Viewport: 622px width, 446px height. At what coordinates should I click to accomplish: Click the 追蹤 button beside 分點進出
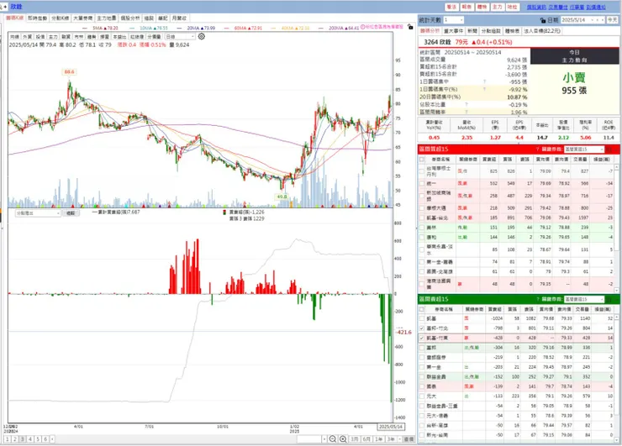click(71, 213)
